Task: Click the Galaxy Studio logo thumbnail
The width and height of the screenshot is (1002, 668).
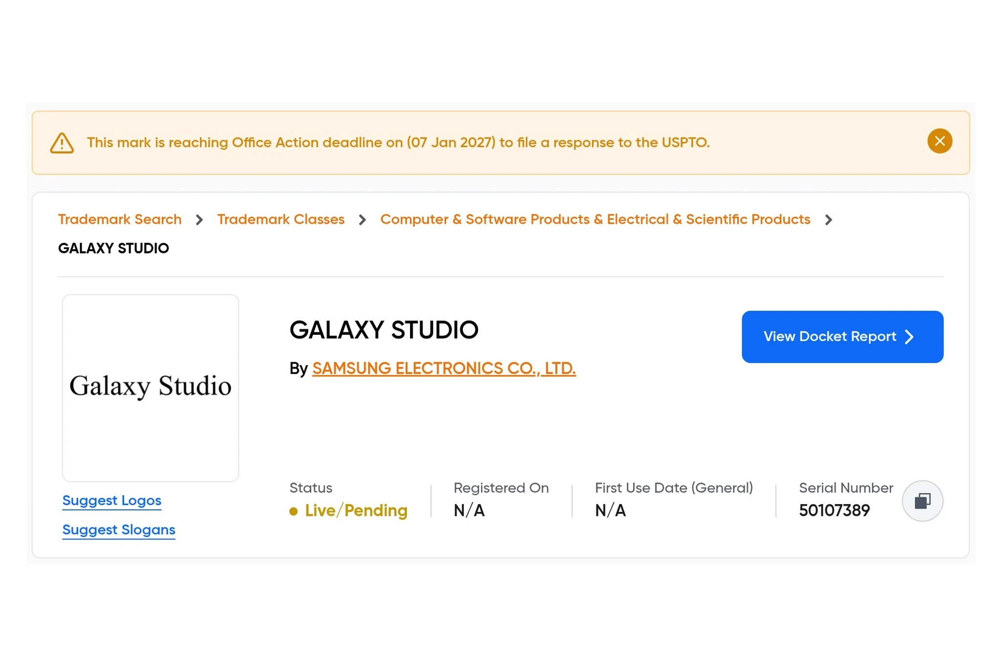Action: pos(151,388)
